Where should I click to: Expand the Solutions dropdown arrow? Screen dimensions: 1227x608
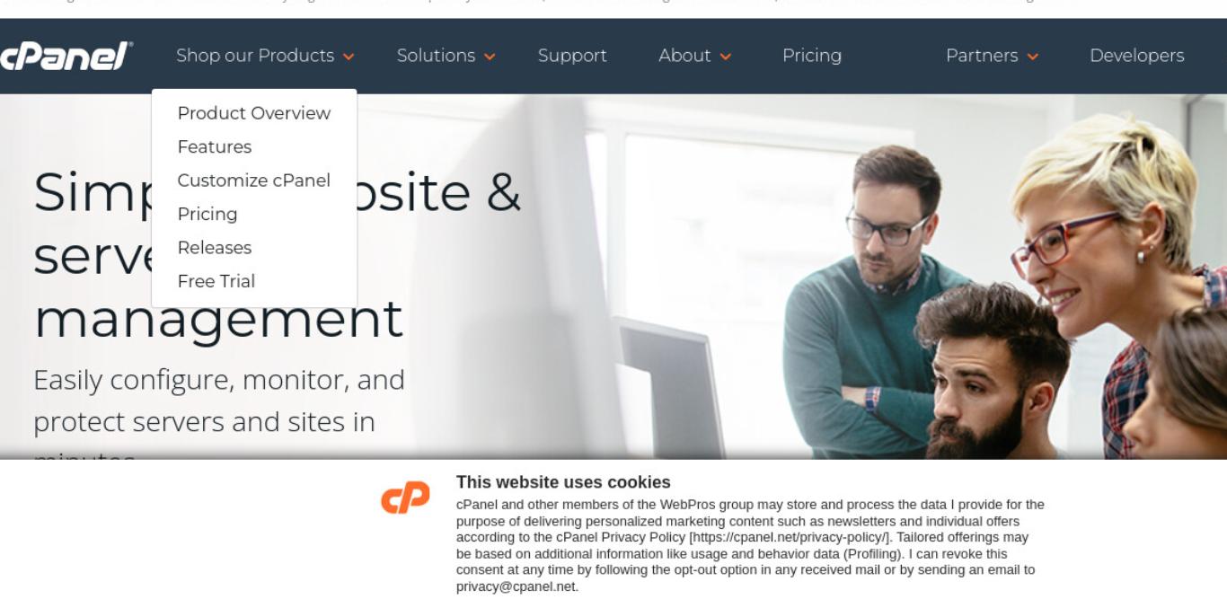coord(490,57)
